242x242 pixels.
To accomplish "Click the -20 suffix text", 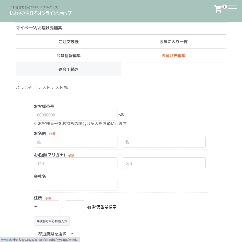I will pos(121,114).
